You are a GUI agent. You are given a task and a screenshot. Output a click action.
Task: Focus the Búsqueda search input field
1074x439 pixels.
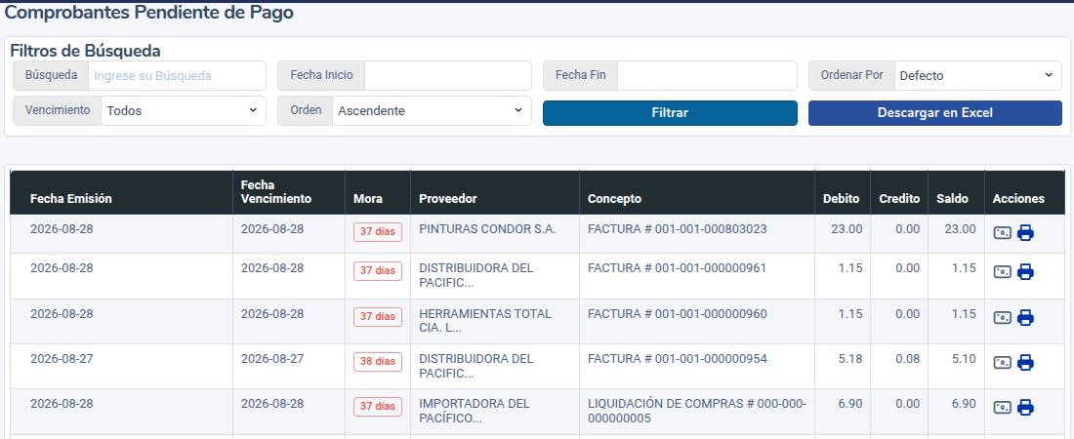pos(177,75)
